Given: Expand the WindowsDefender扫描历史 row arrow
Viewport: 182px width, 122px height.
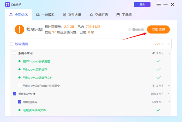Looking at the screenshot, I should pos(169,86).
